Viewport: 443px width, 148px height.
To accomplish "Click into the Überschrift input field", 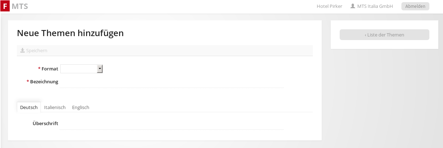I will coord(171,124).
